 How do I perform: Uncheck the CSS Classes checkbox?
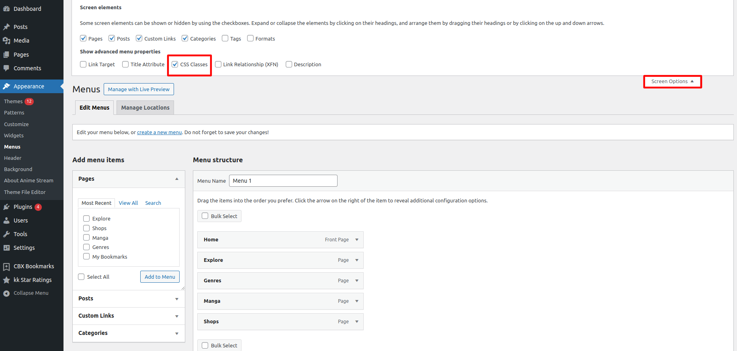(x=175, y=64)
